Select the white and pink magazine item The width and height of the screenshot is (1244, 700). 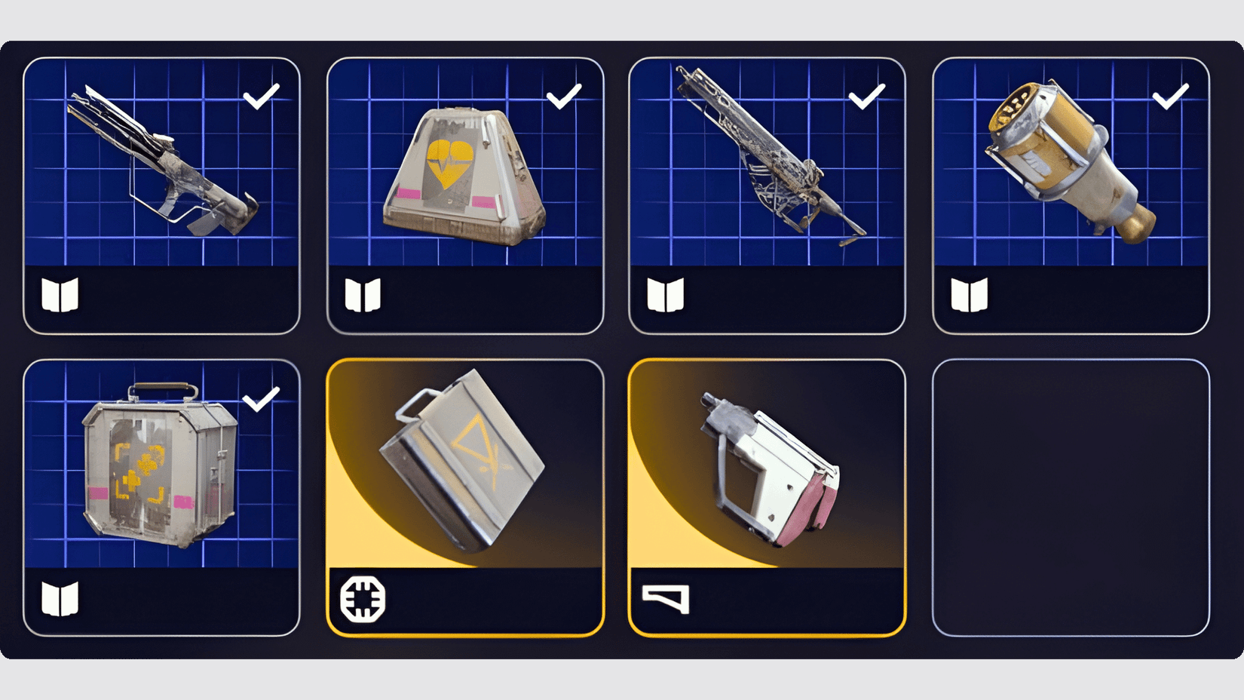pyautogui.click(x=771, y=468)
